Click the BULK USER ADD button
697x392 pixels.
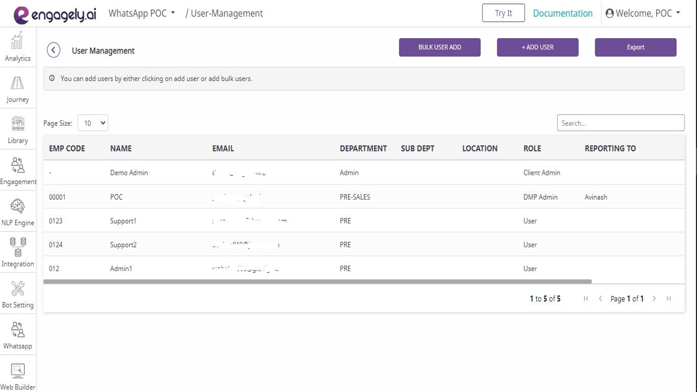click(x=439, y=47)
